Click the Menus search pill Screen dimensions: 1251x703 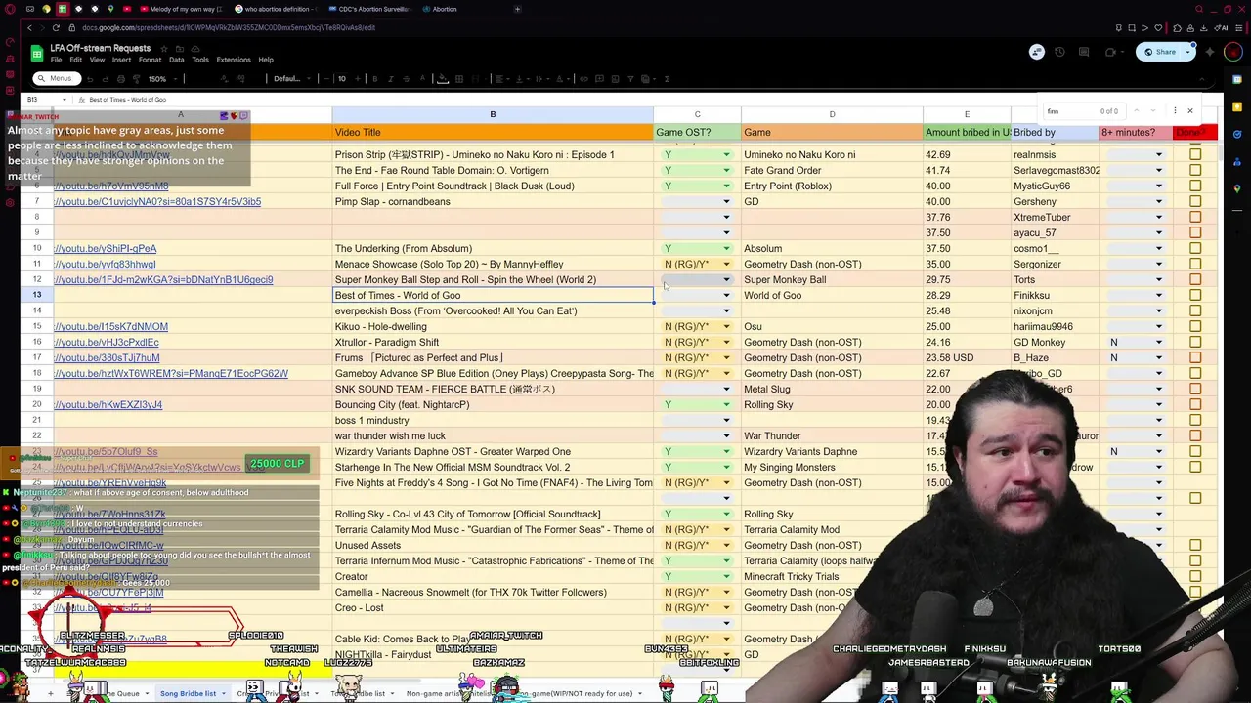(57, 79)
